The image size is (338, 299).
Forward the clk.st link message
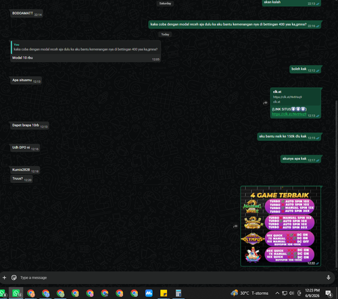coord(265,103)
